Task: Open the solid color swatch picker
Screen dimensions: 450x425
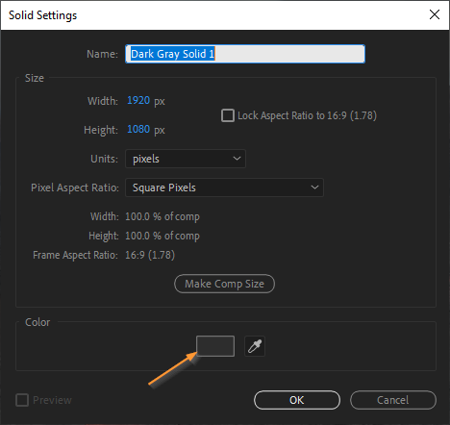Action: (x=215, y=346)
